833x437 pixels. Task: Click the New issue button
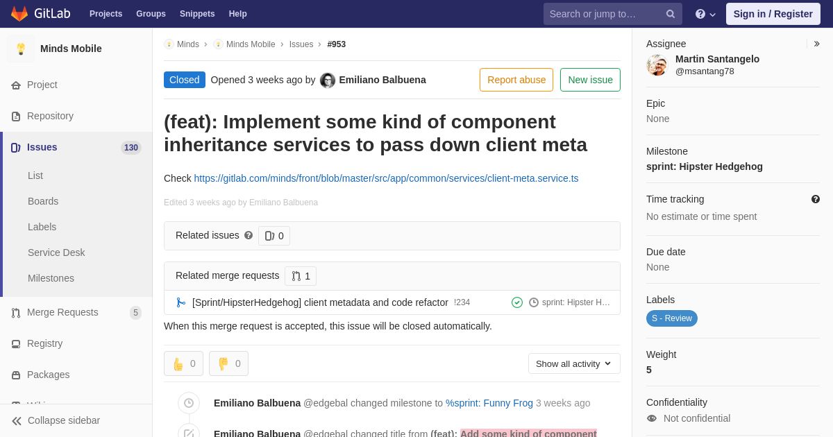pyautogui.click(x=590, y=80)
